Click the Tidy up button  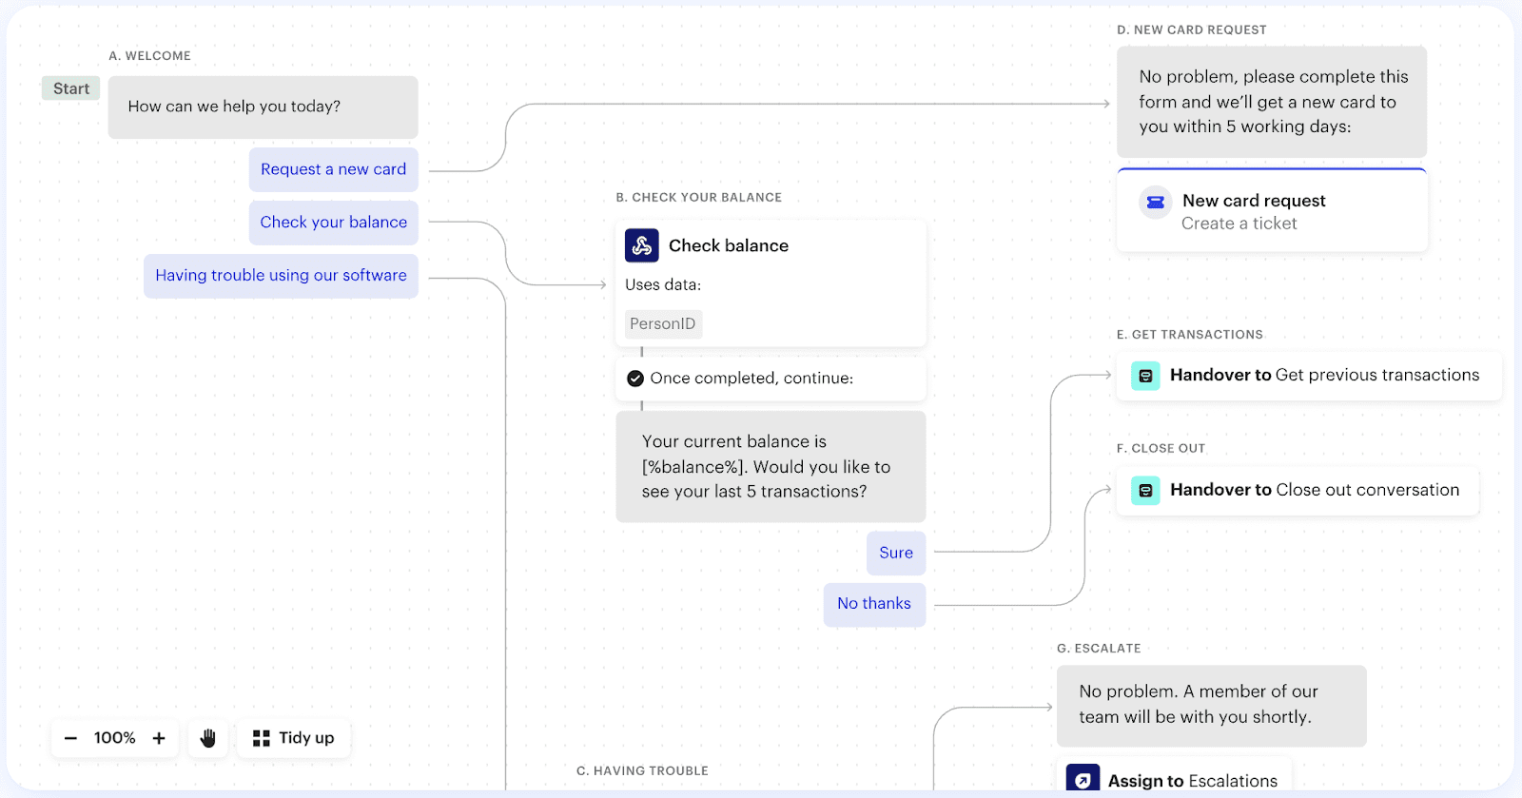[x=294, y=738]
